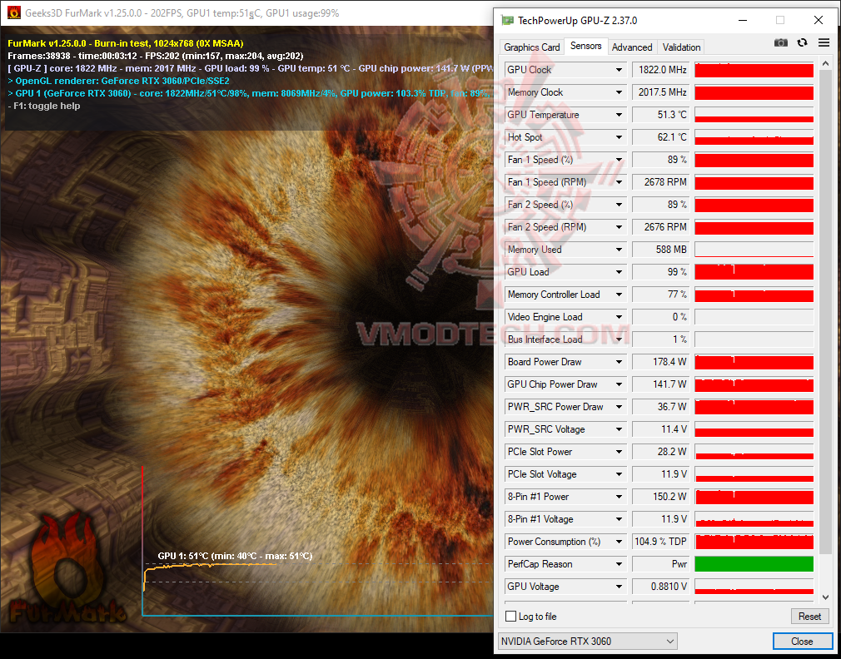This screenshot has width=841, height=659.
Task: Open the GPU Load sensor dropdown
Action: [x=619, y=272]
